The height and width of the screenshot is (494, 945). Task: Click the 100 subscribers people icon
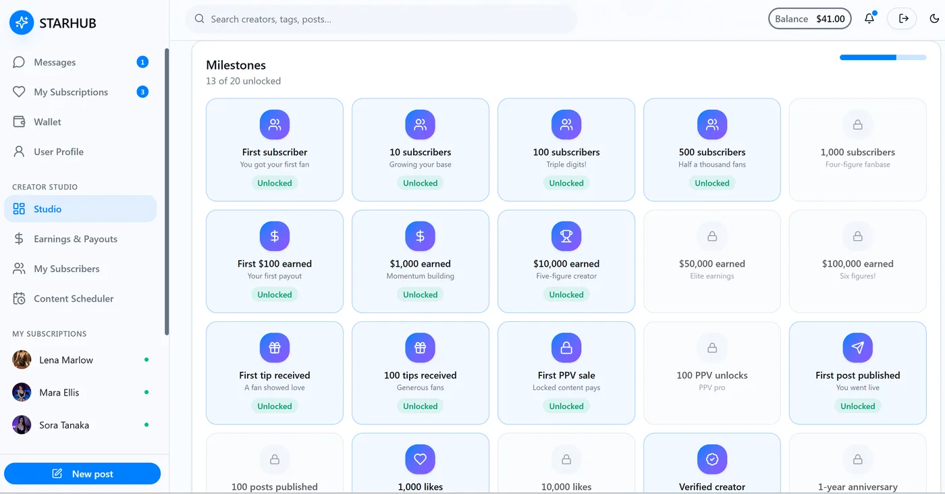pos(566,125)
